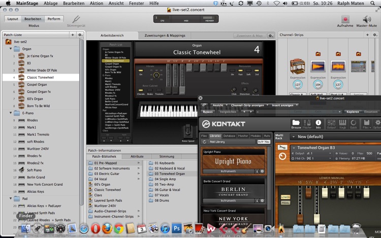The width and height of the screenshot is (381, 238).
Task: Open the Fenster menu
Action: click(137, 3)
